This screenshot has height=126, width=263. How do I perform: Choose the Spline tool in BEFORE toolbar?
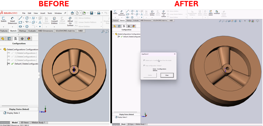pyautogui.click(x=33, y=18)
